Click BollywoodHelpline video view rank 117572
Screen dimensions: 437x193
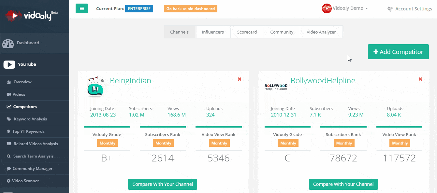click(x=399, y=159)
